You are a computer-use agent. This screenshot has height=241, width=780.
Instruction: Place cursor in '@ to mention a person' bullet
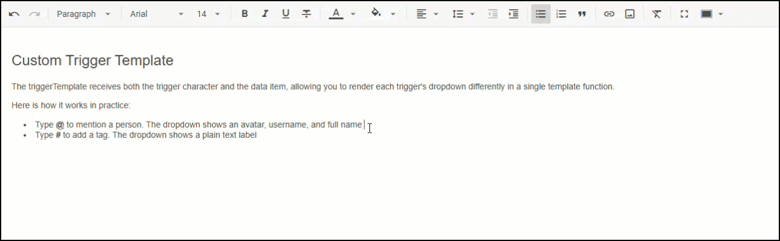199,125
